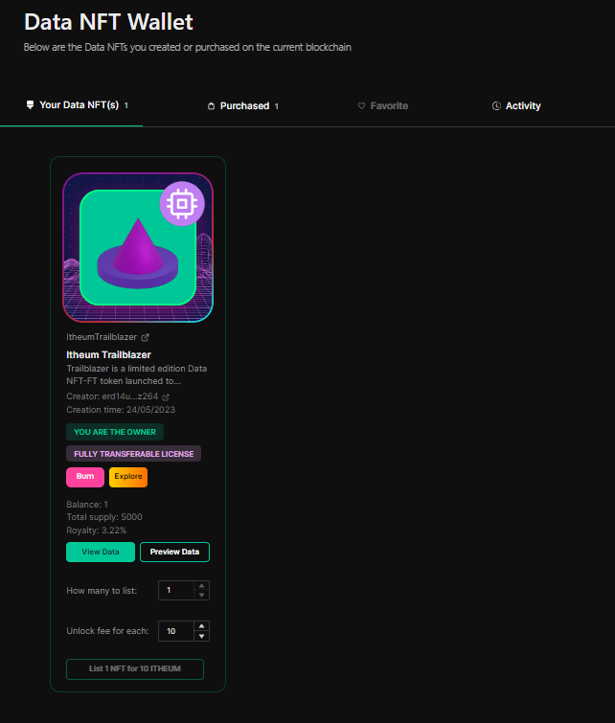Viewport: 615px width, 723px height.
Task: Click the clock icon beside Activity
Action: [x=496, y=106]
